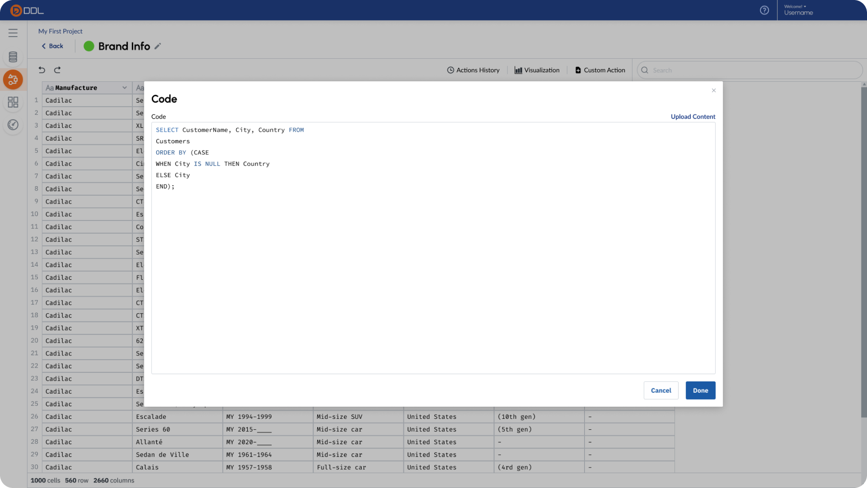
Task: Edit Brand Info name with pencil icon
Action: [158, 46]
